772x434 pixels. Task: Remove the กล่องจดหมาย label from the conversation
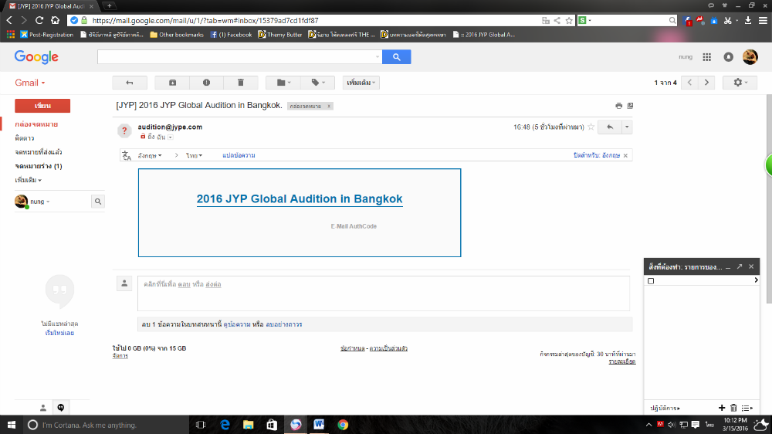[x=329, y=106]
